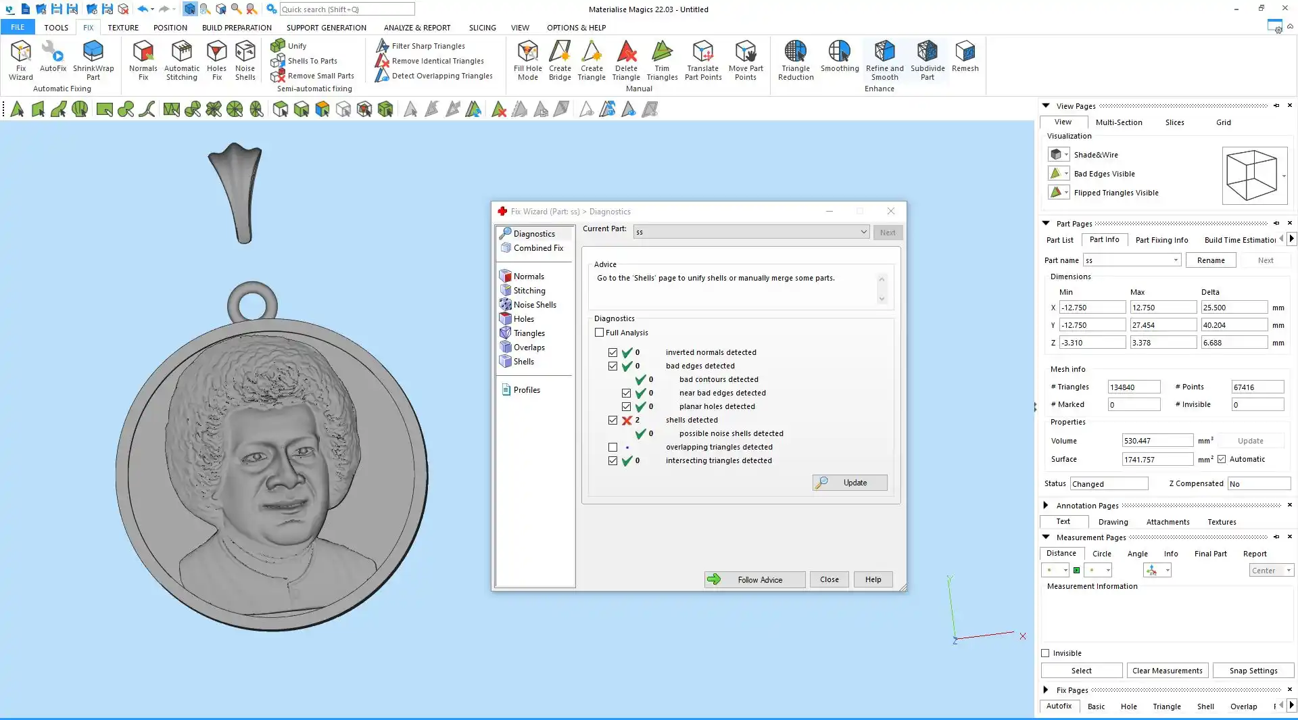
Task: Open the Triangle Reduction tool
Action: click(x=796, y=59)
